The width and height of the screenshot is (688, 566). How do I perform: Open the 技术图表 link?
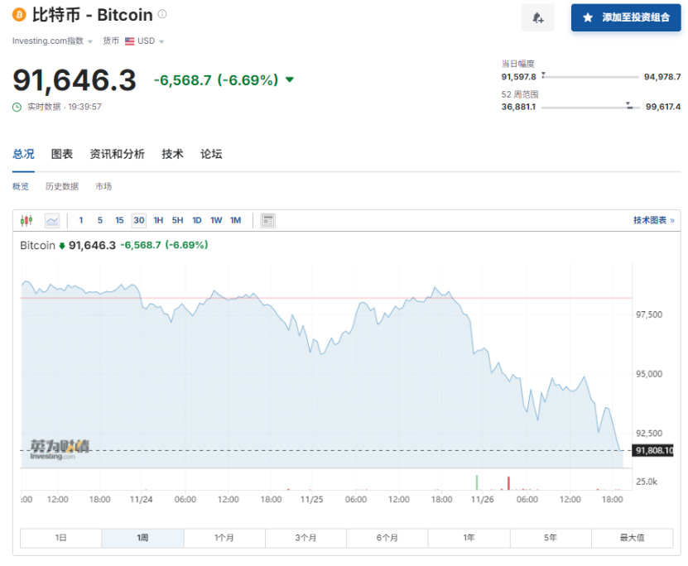pyautogui.click(x=653, y=220)
